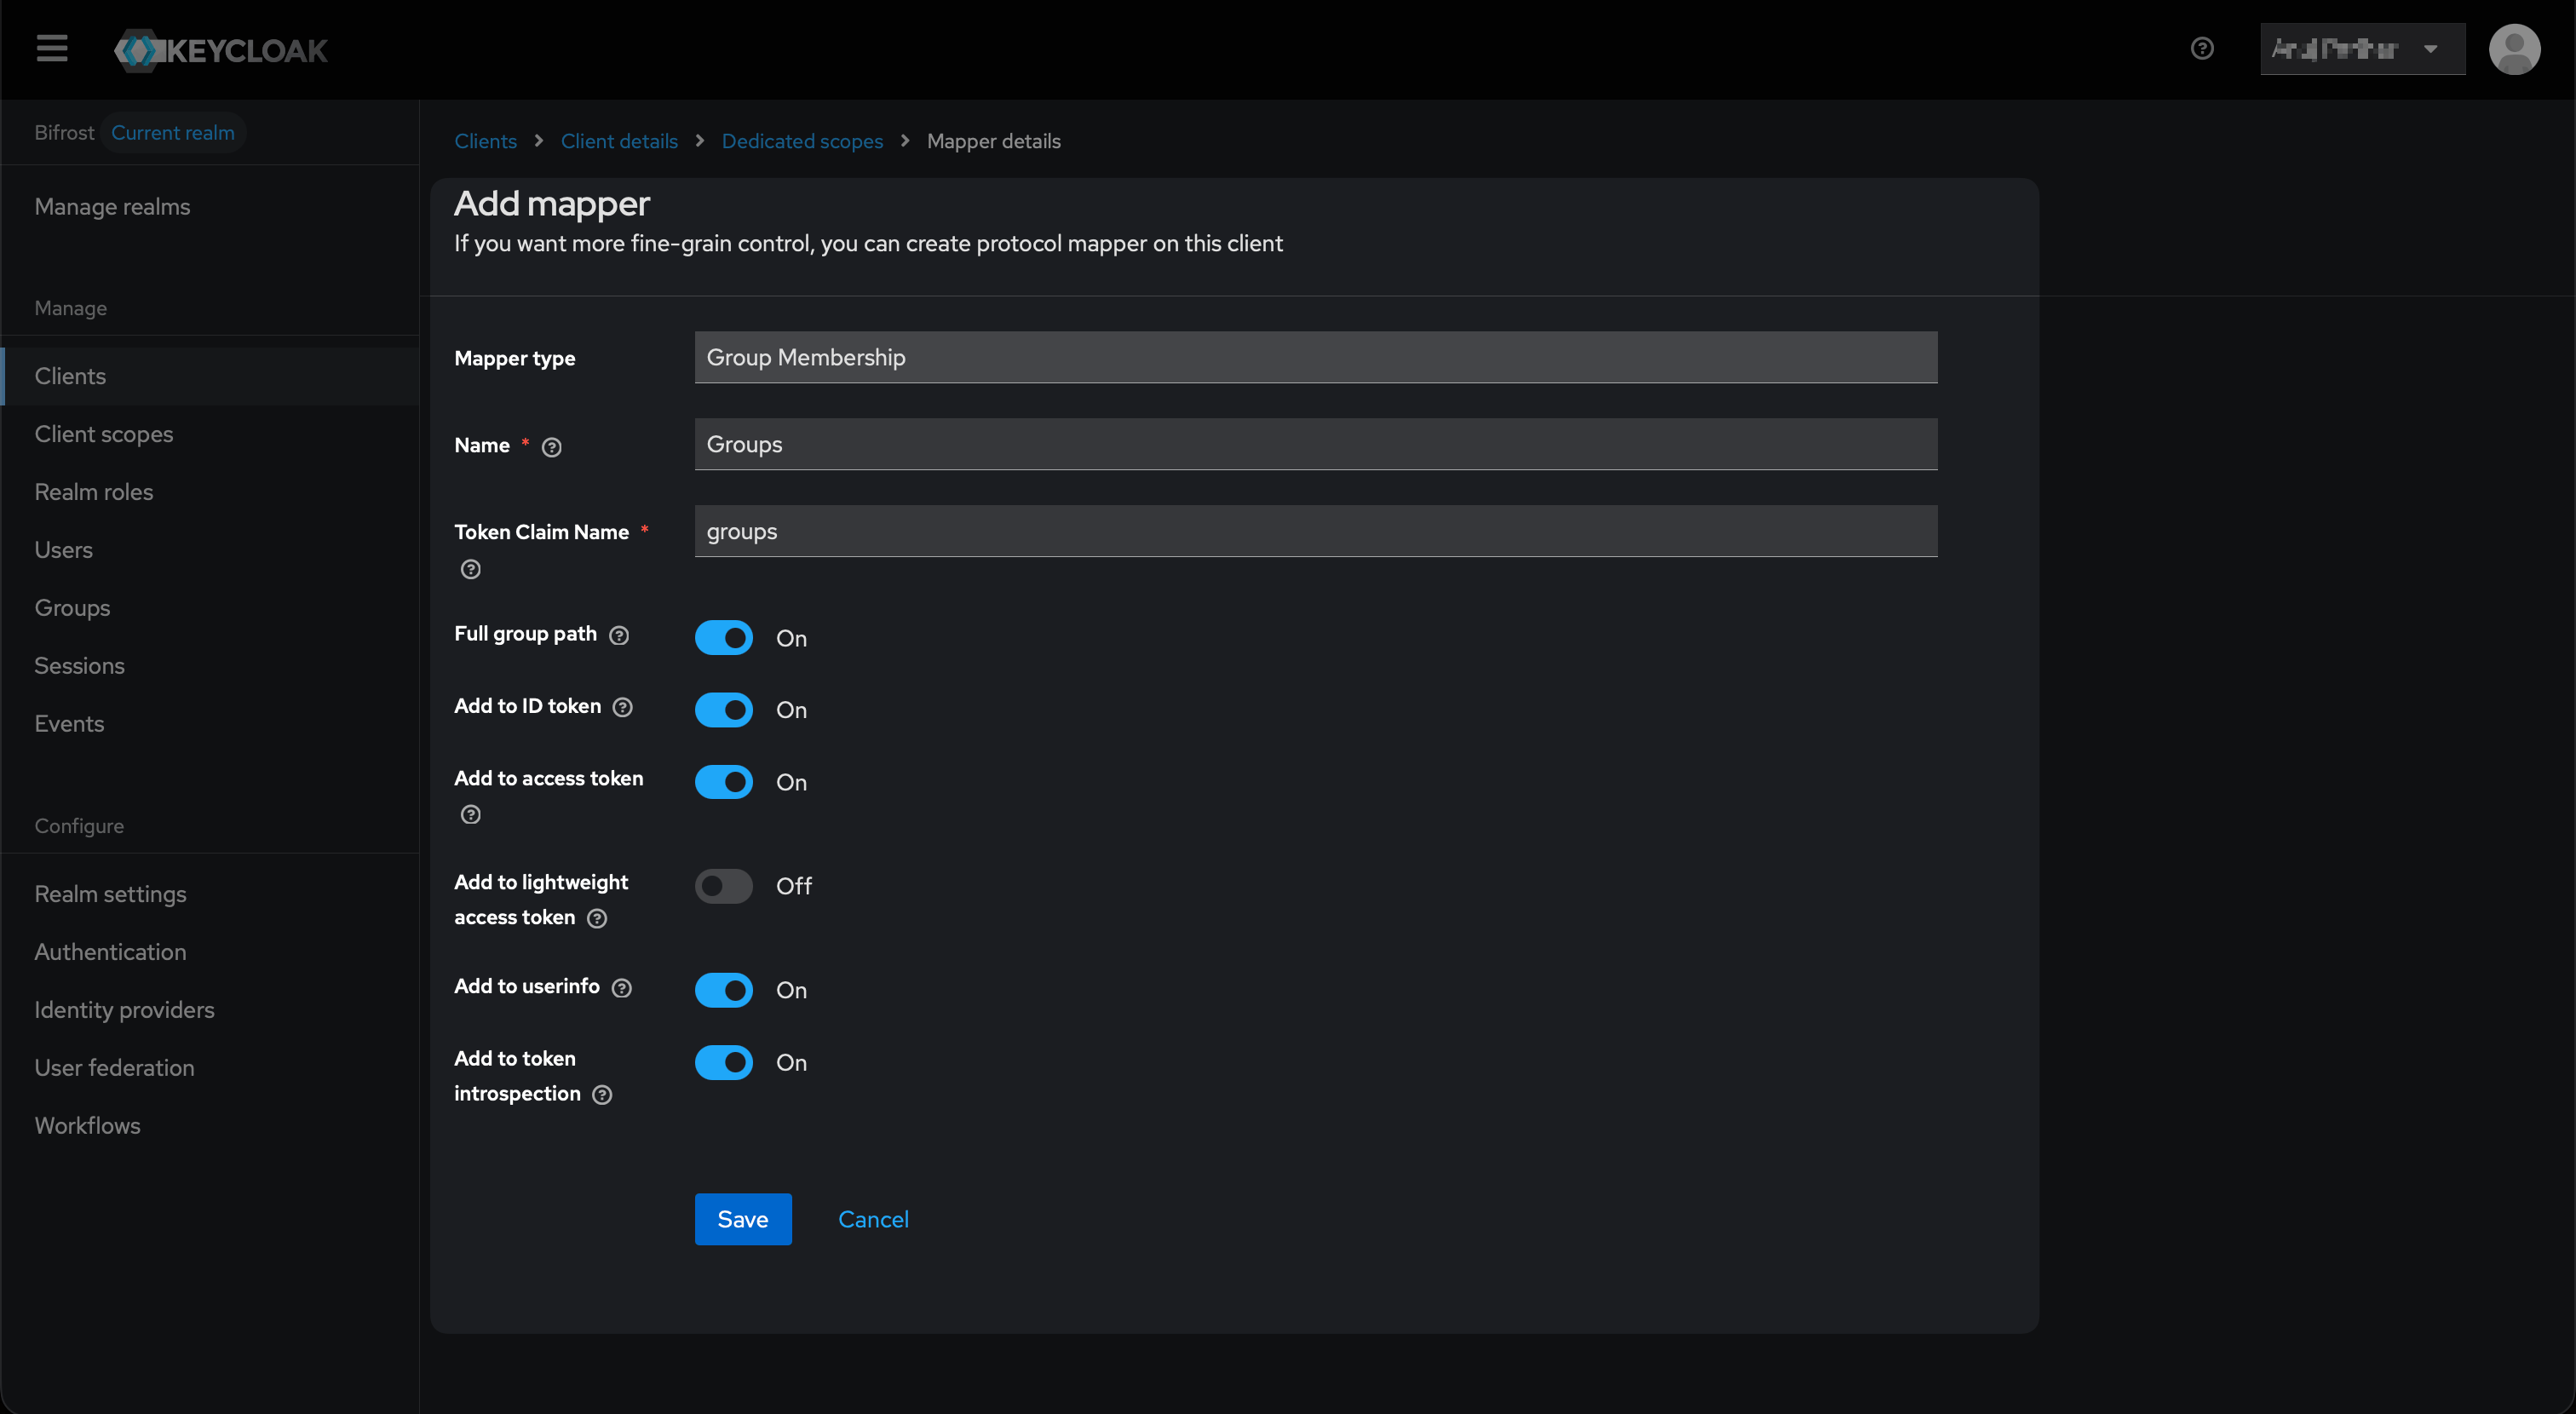The width and height of the screenshot is (2576, 1414).
Task: Show help for token introspection
Action: click(x=602, y=1094)
